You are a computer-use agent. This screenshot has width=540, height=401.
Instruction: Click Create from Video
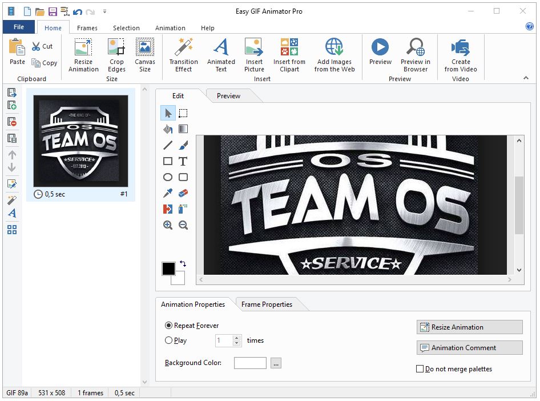[461, 55]
